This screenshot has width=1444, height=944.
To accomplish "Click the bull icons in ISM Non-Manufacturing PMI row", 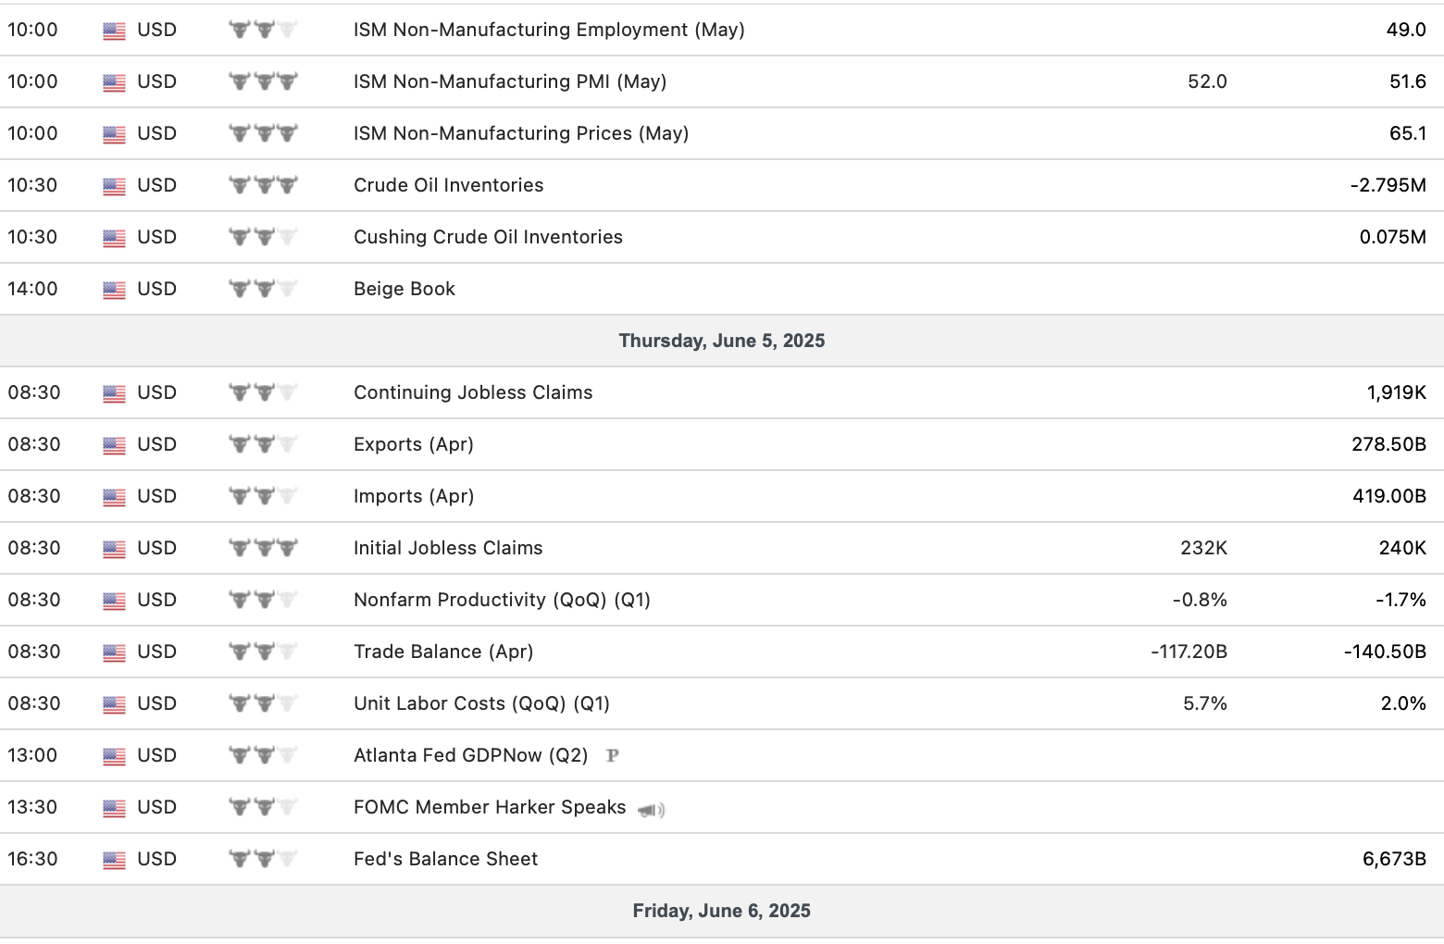I will [263, 81].
